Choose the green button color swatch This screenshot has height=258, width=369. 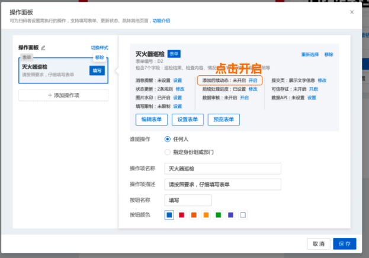click(x=219, y=215)
